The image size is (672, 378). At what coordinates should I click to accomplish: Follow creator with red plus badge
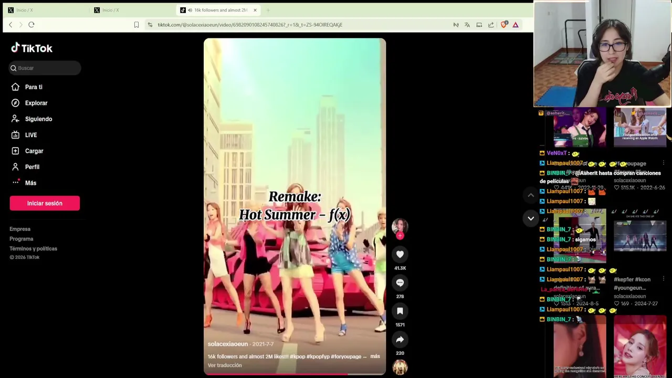(400, 236)
